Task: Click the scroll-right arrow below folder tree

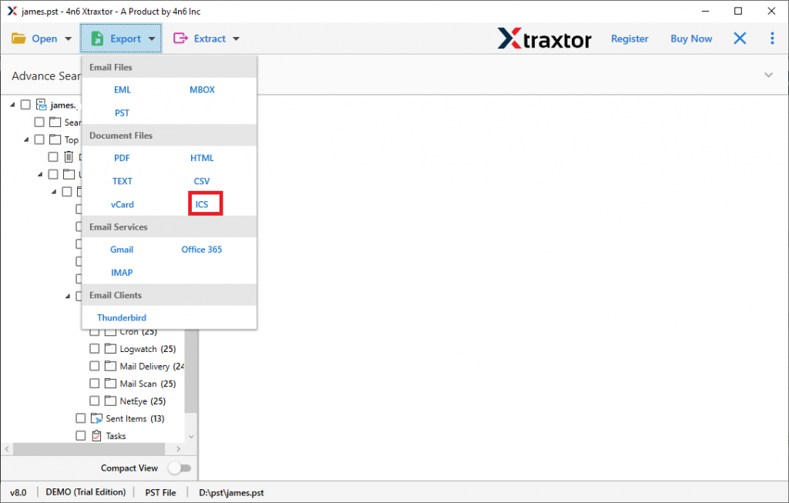Action: pos(178,448)
